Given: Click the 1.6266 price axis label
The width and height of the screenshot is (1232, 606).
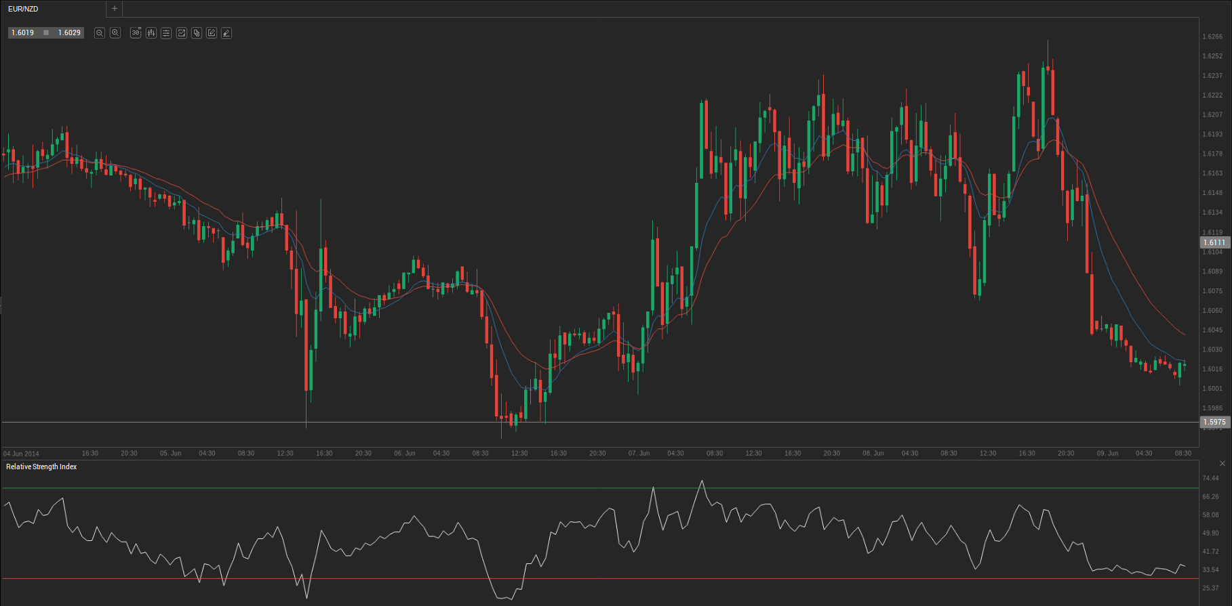Looking at the screenshot, I should (1212, 37).
